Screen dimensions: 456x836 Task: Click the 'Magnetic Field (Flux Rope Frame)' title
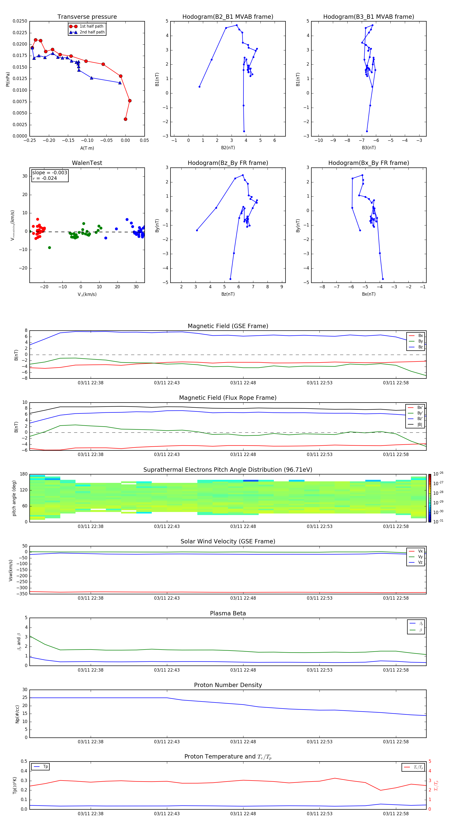(x=228, y=397)
